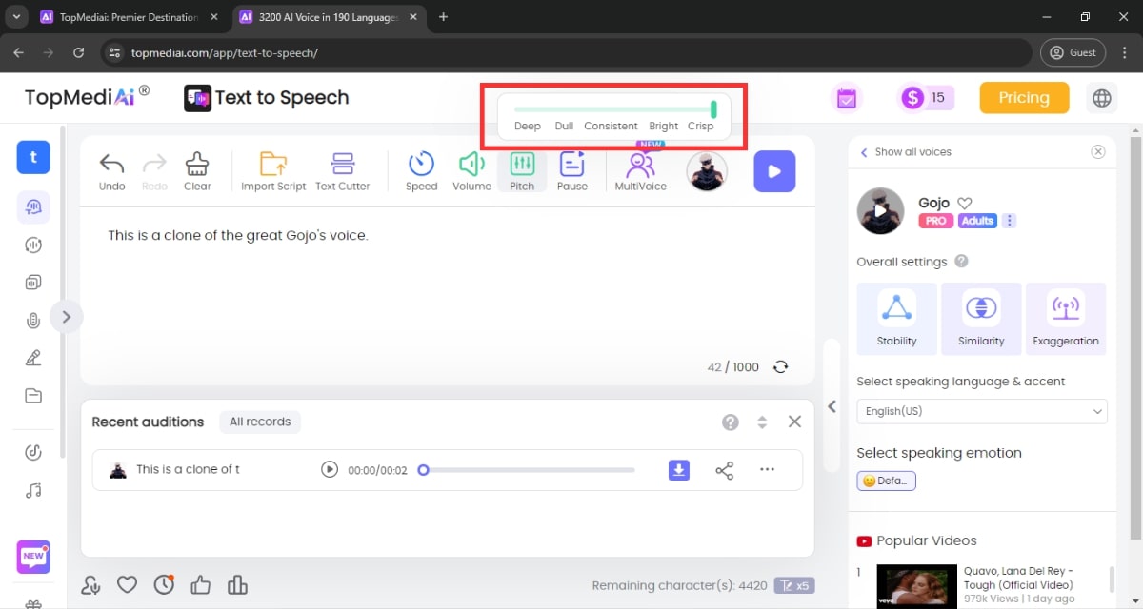This screenshot has width=1143, height=609.
Task: Select the Text Cutter tool
Action: 342,171
